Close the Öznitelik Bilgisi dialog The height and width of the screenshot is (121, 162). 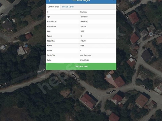click(x=113, y=1)
